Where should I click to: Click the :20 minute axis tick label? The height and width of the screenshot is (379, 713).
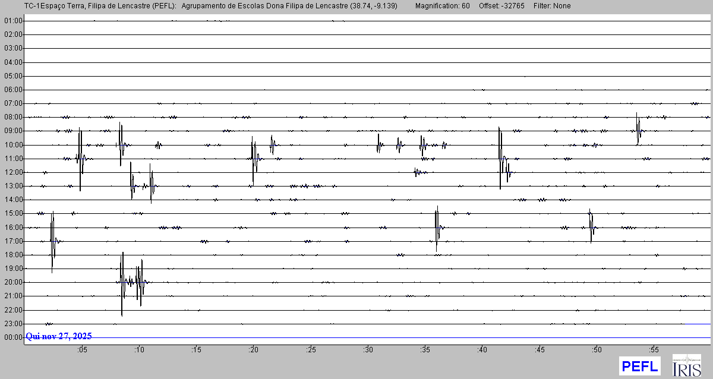pyautogui.click(x=254, y=350)
